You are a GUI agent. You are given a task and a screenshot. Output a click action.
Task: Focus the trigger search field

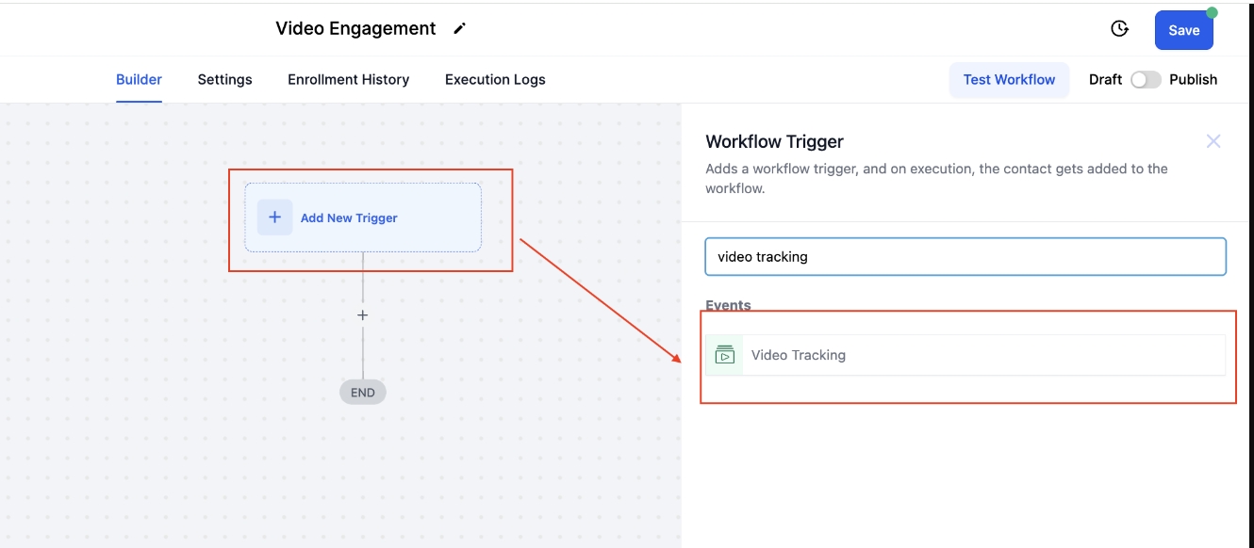pos(965,256)
